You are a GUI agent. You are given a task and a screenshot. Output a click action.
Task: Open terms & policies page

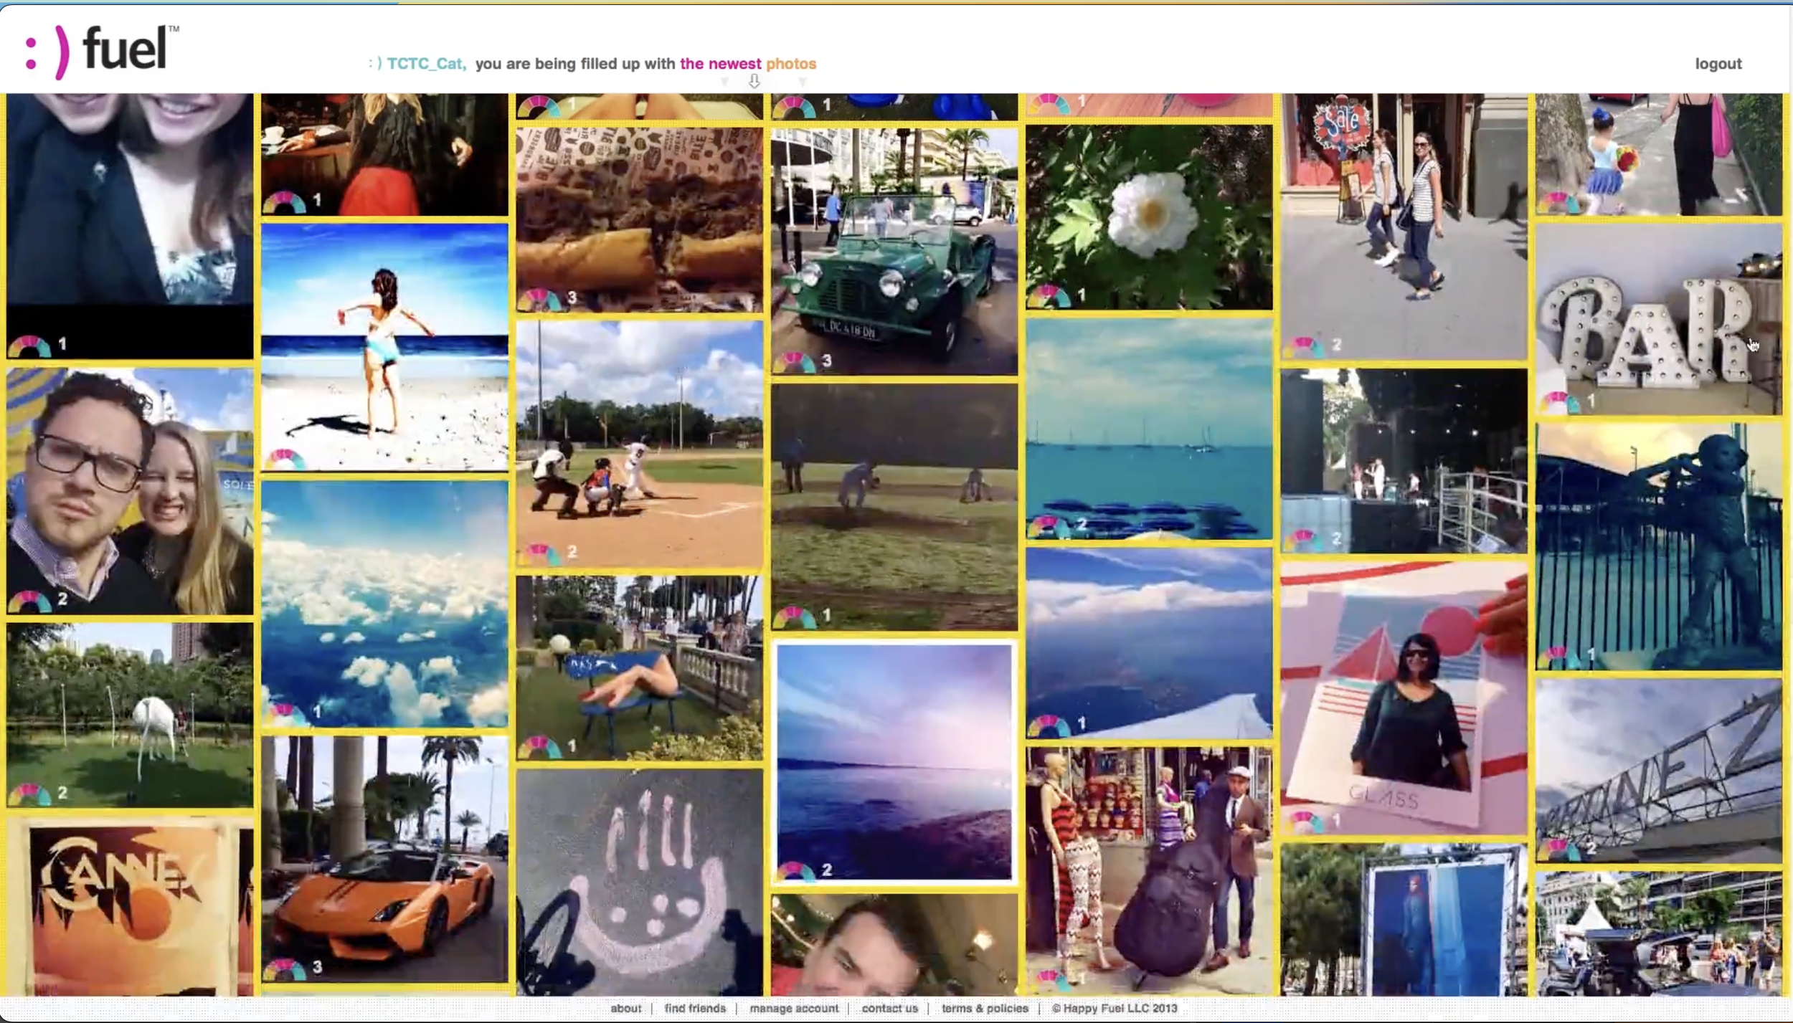click(984, 1008)
